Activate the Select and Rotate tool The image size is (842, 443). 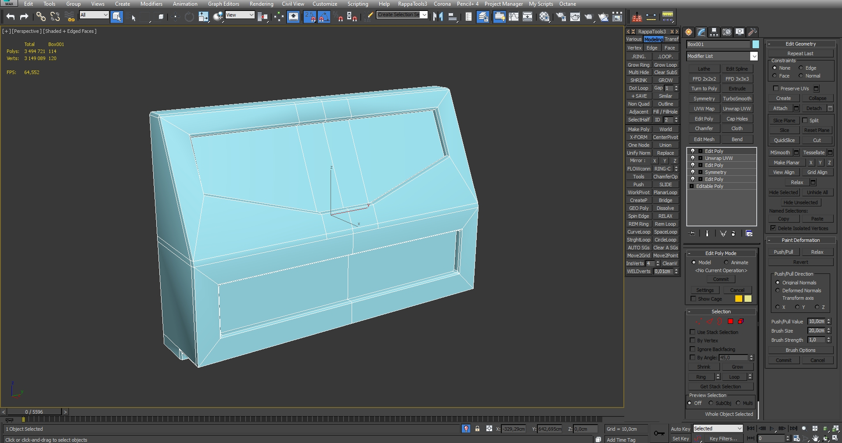[x=189, y=17]
